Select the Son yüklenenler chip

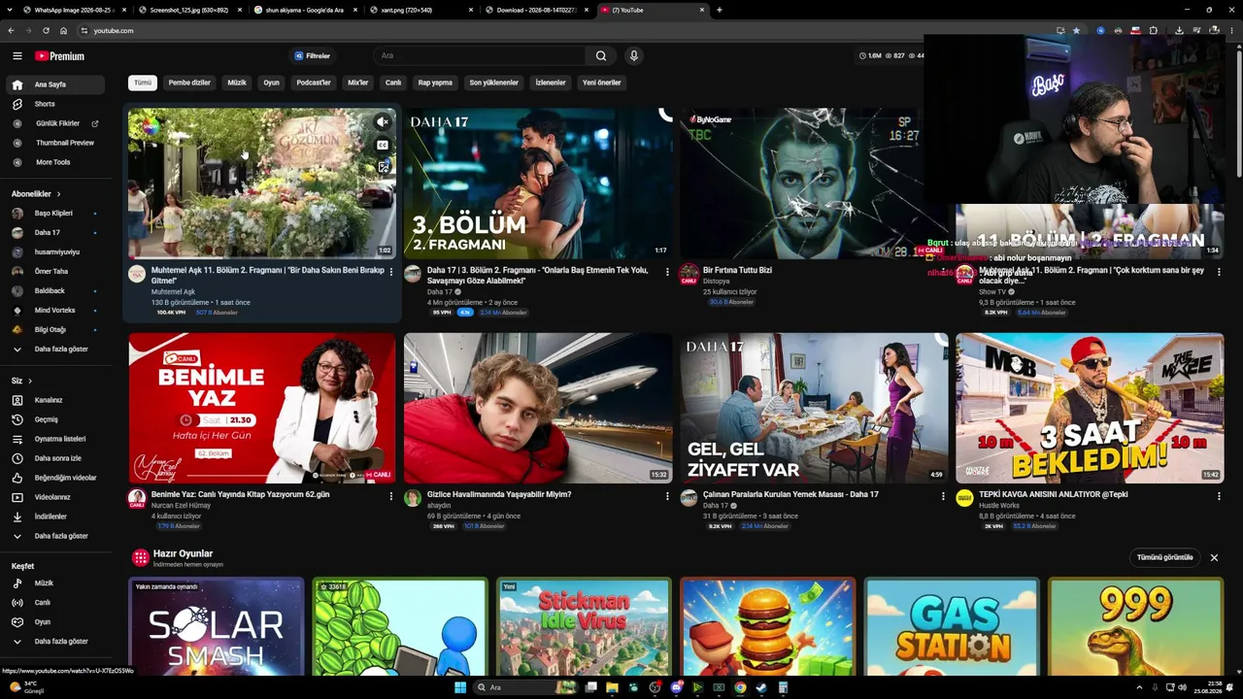pos(494,83)
